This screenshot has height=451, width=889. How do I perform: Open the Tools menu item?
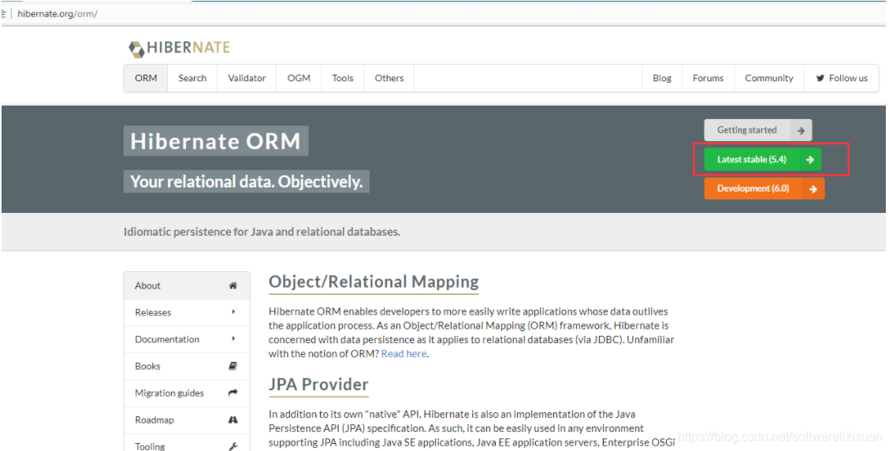click(x=343, y=78)
